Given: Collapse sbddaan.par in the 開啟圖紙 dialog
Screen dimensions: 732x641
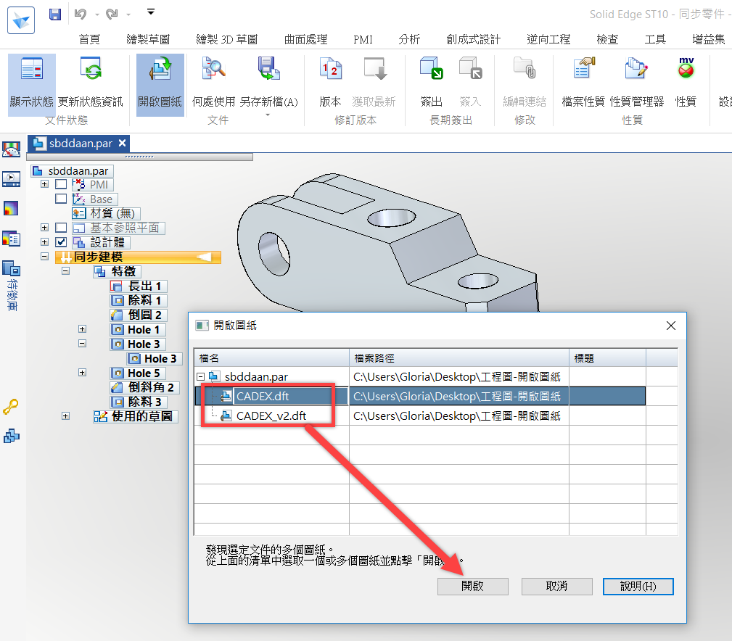Looking at the screenshot, I should [201, 376].
